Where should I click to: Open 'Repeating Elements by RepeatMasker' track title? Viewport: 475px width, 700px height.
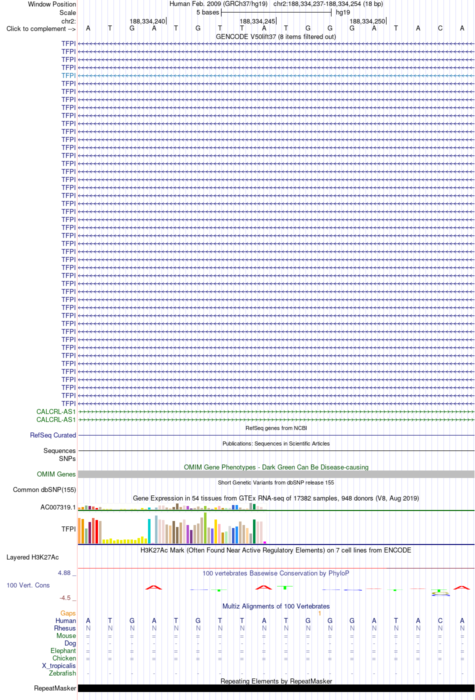[276, 681]
